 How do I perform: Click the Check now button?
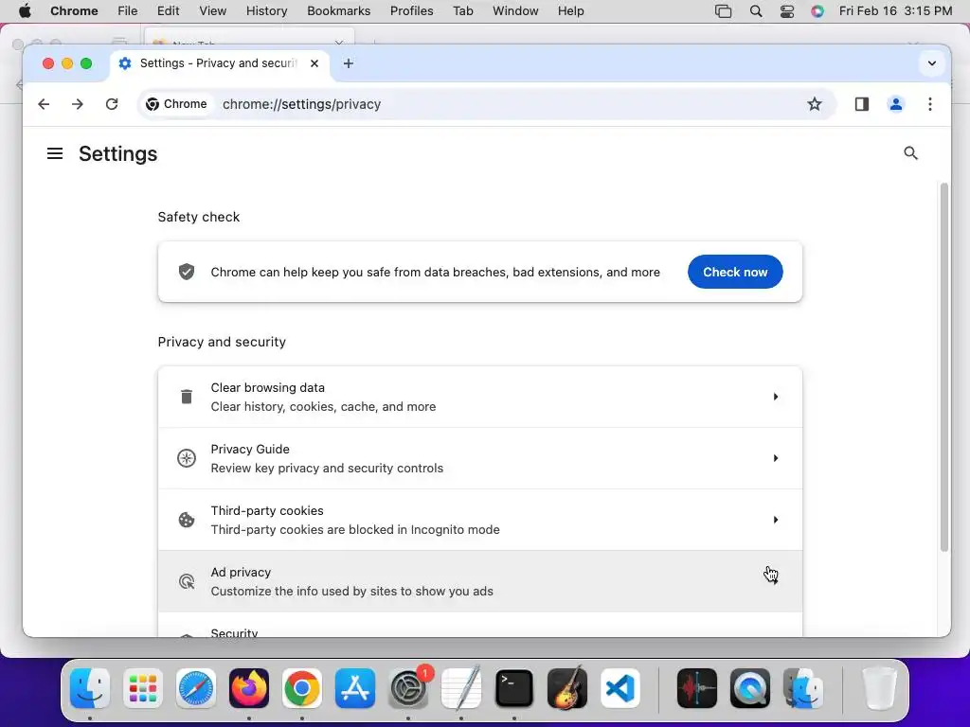coord(735,272)
